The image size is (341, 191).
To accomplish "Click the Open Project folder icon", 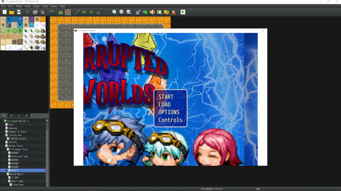I will pyautogui.click(x=11, y=12).
